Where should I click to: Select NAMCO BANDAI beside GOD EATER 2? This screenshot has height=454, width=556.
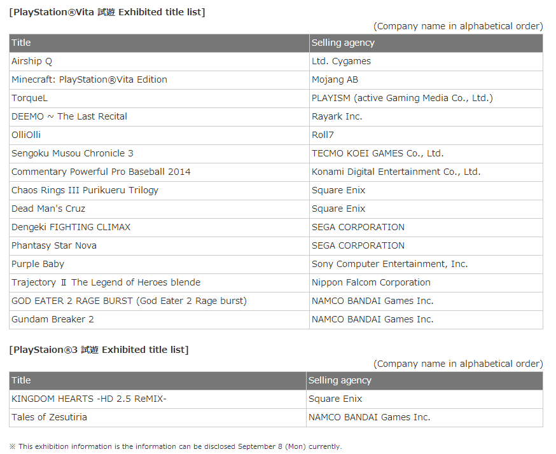coord(426,301)
